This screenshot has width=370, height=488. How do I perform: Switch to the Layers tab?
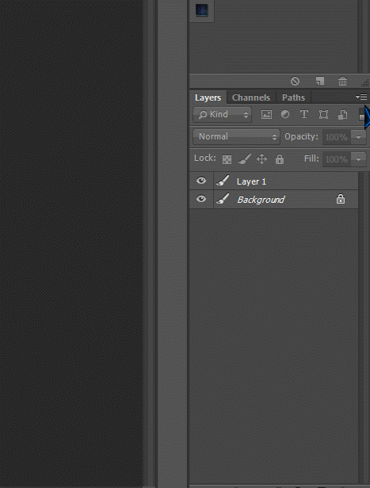pyautogui.click(x=208, y=97)
